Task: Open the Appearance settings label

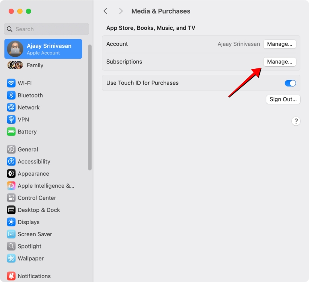Action: point(33,174)
